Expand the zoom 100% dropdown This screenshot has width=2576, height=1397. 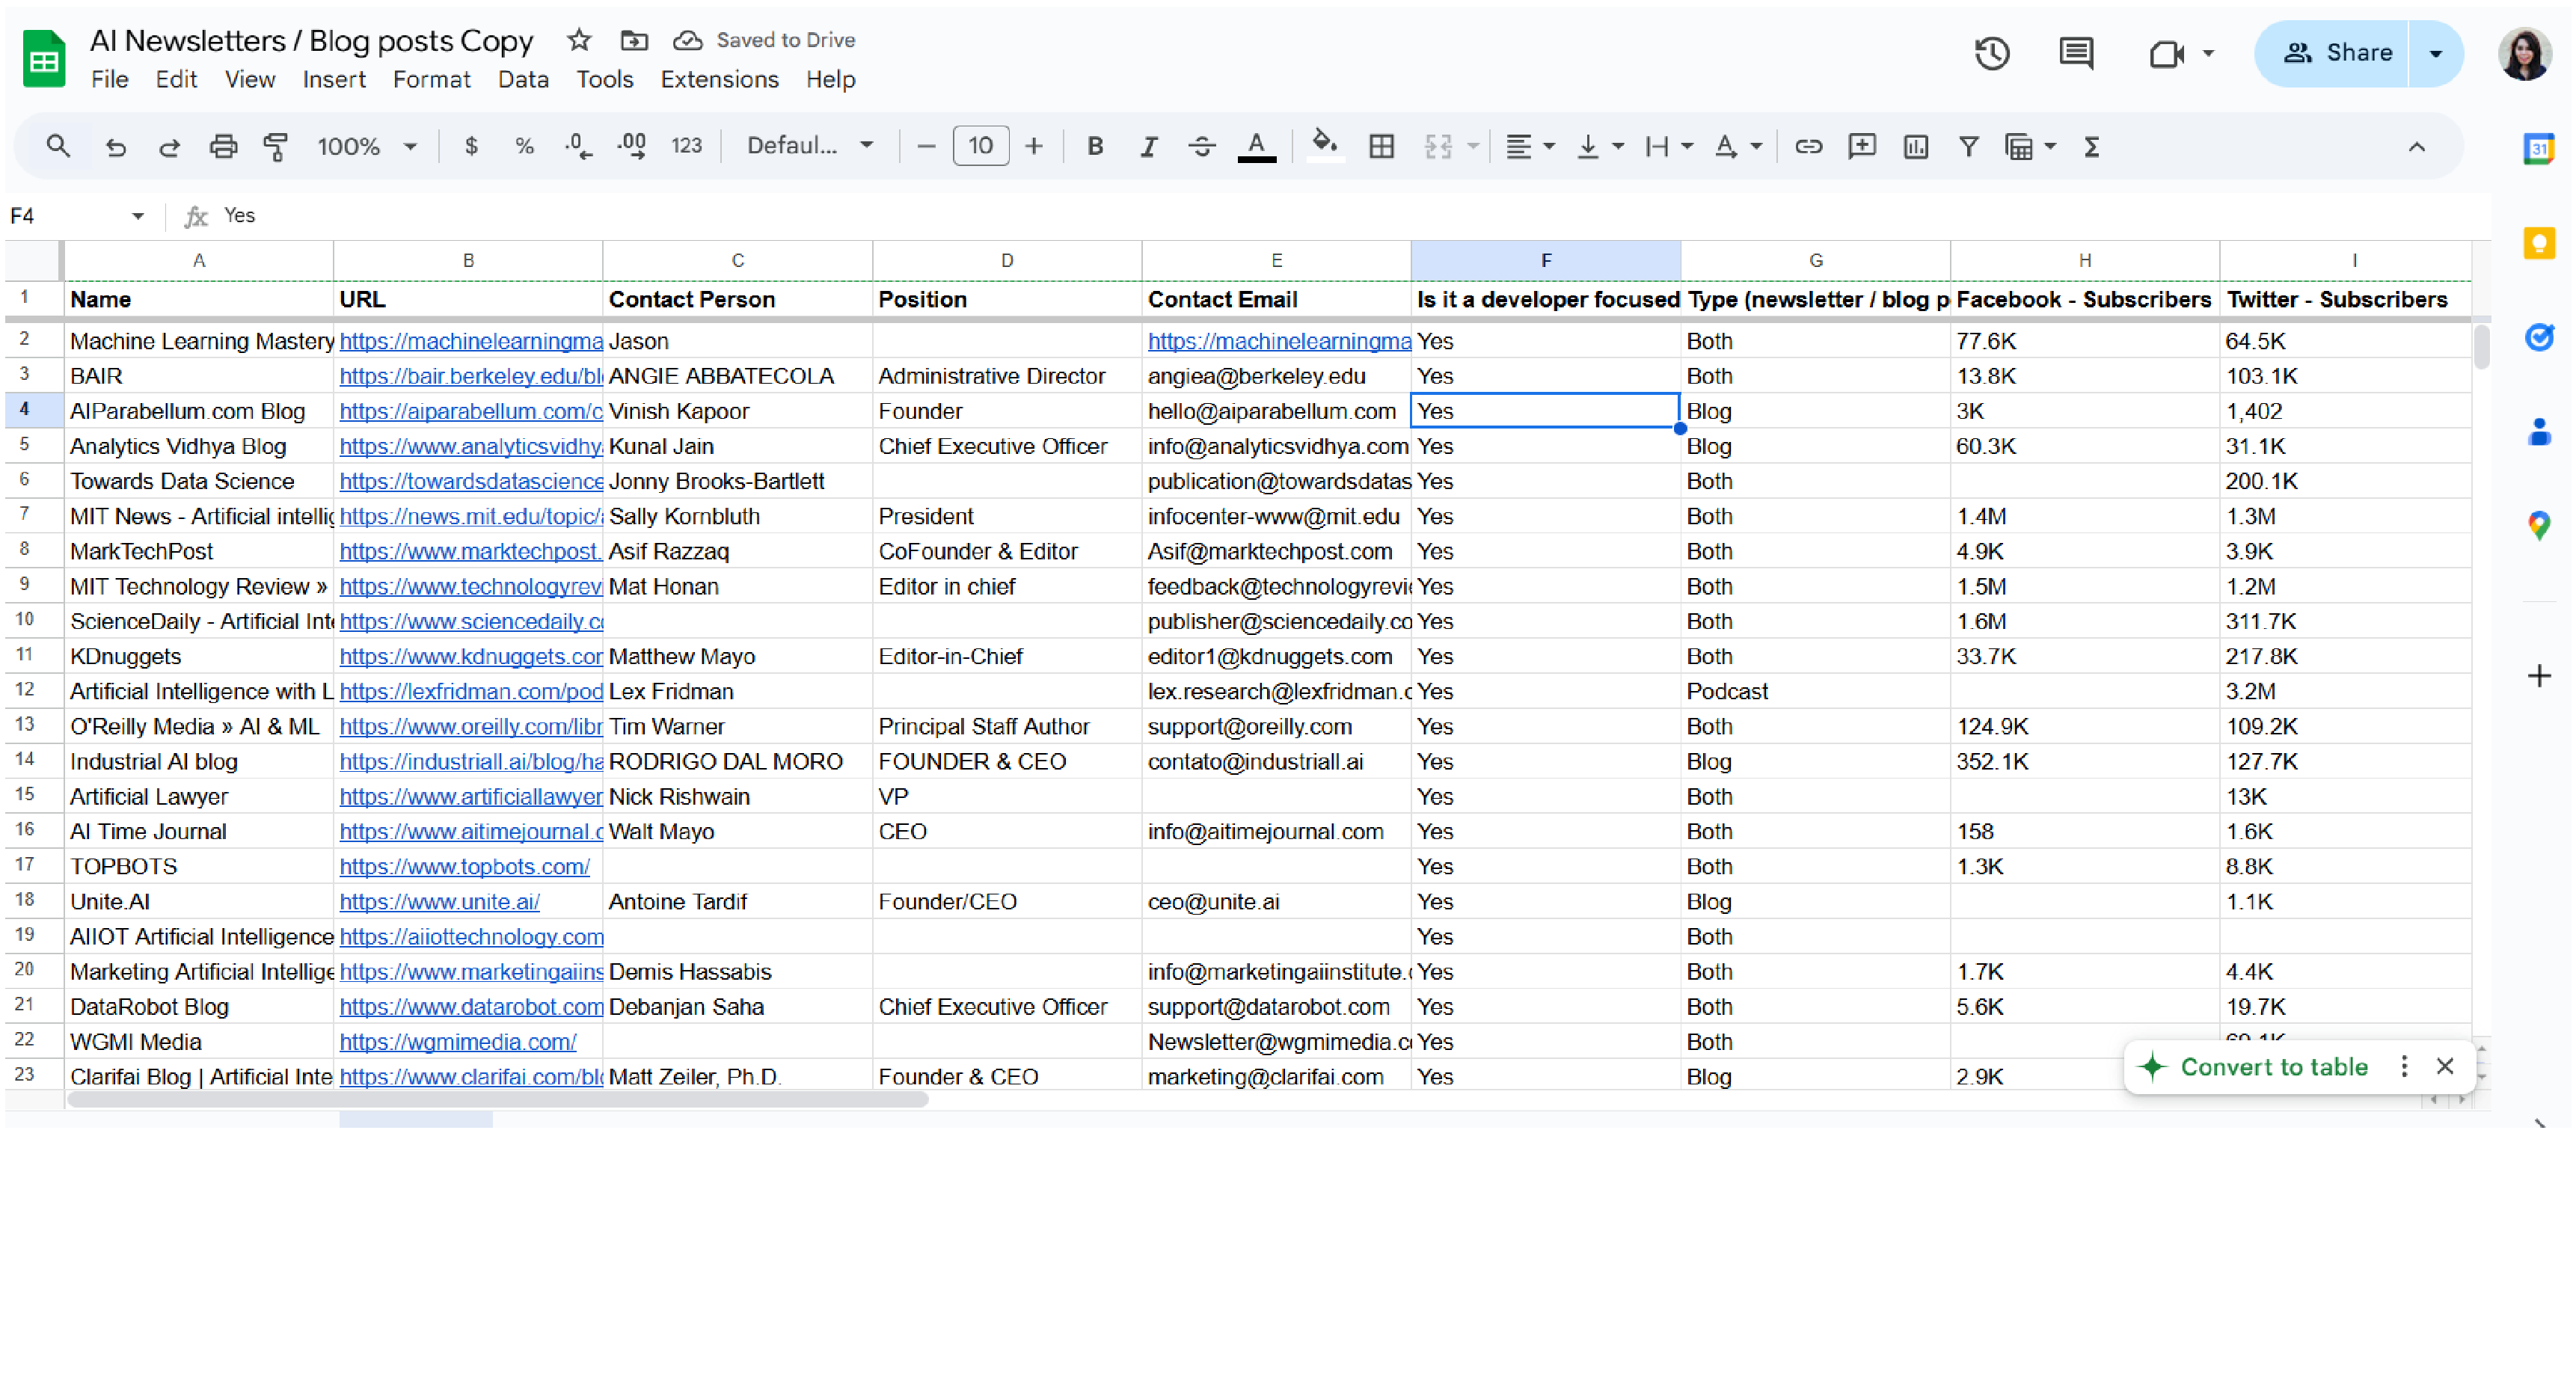[366, 147]
